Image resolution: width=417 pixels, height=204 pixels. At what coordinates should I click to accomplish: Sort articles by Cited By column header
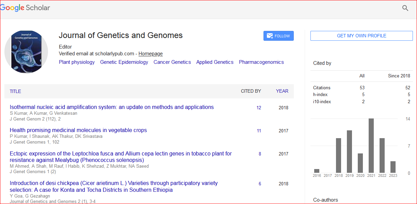(251, 91)
